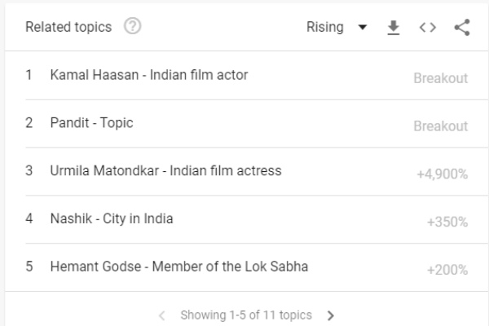Click rank number 5 of Hemant Godse row
This screenshot has height=326, width=489.
coord(29,267)
